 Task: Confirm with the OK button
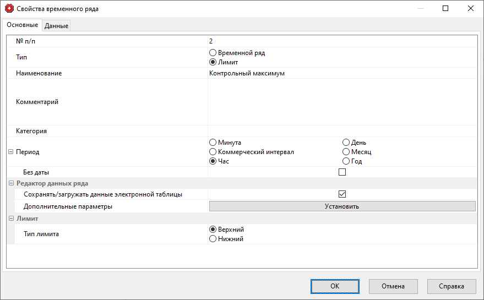335,286
